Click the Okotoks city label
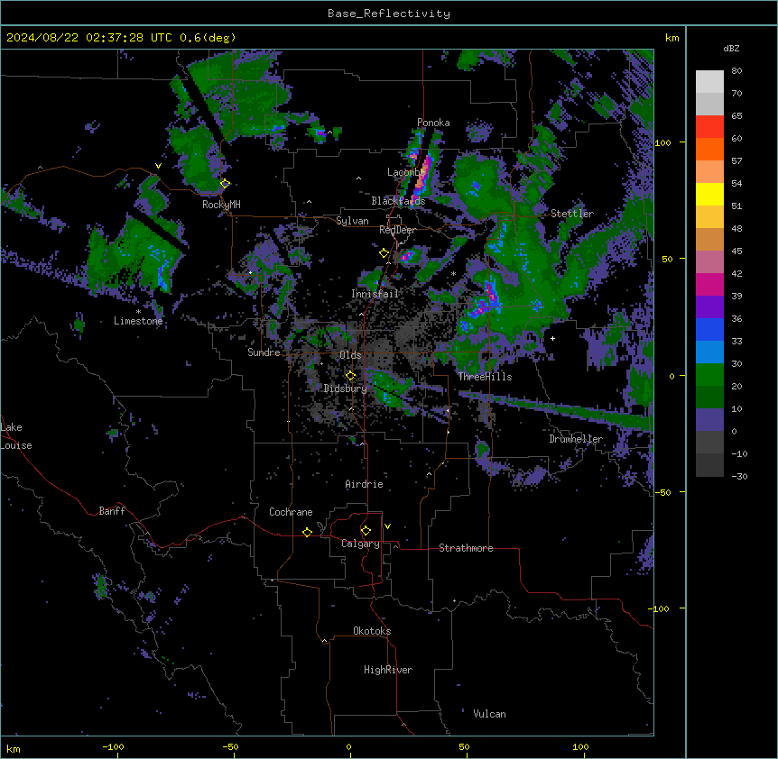The width and height of the screenshot is (778, 759). tap(372, 631)
